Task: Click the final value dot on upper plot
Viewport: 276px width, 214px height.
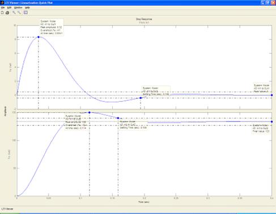Action: point(271,95)
